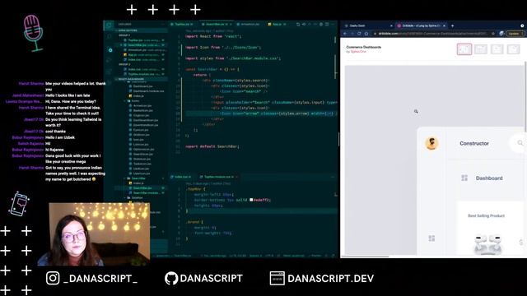This screenshot has height=296, width=527.
Task: Select the Dribbble browser tab
Action: pyautogui.click(x=421, y=25)
